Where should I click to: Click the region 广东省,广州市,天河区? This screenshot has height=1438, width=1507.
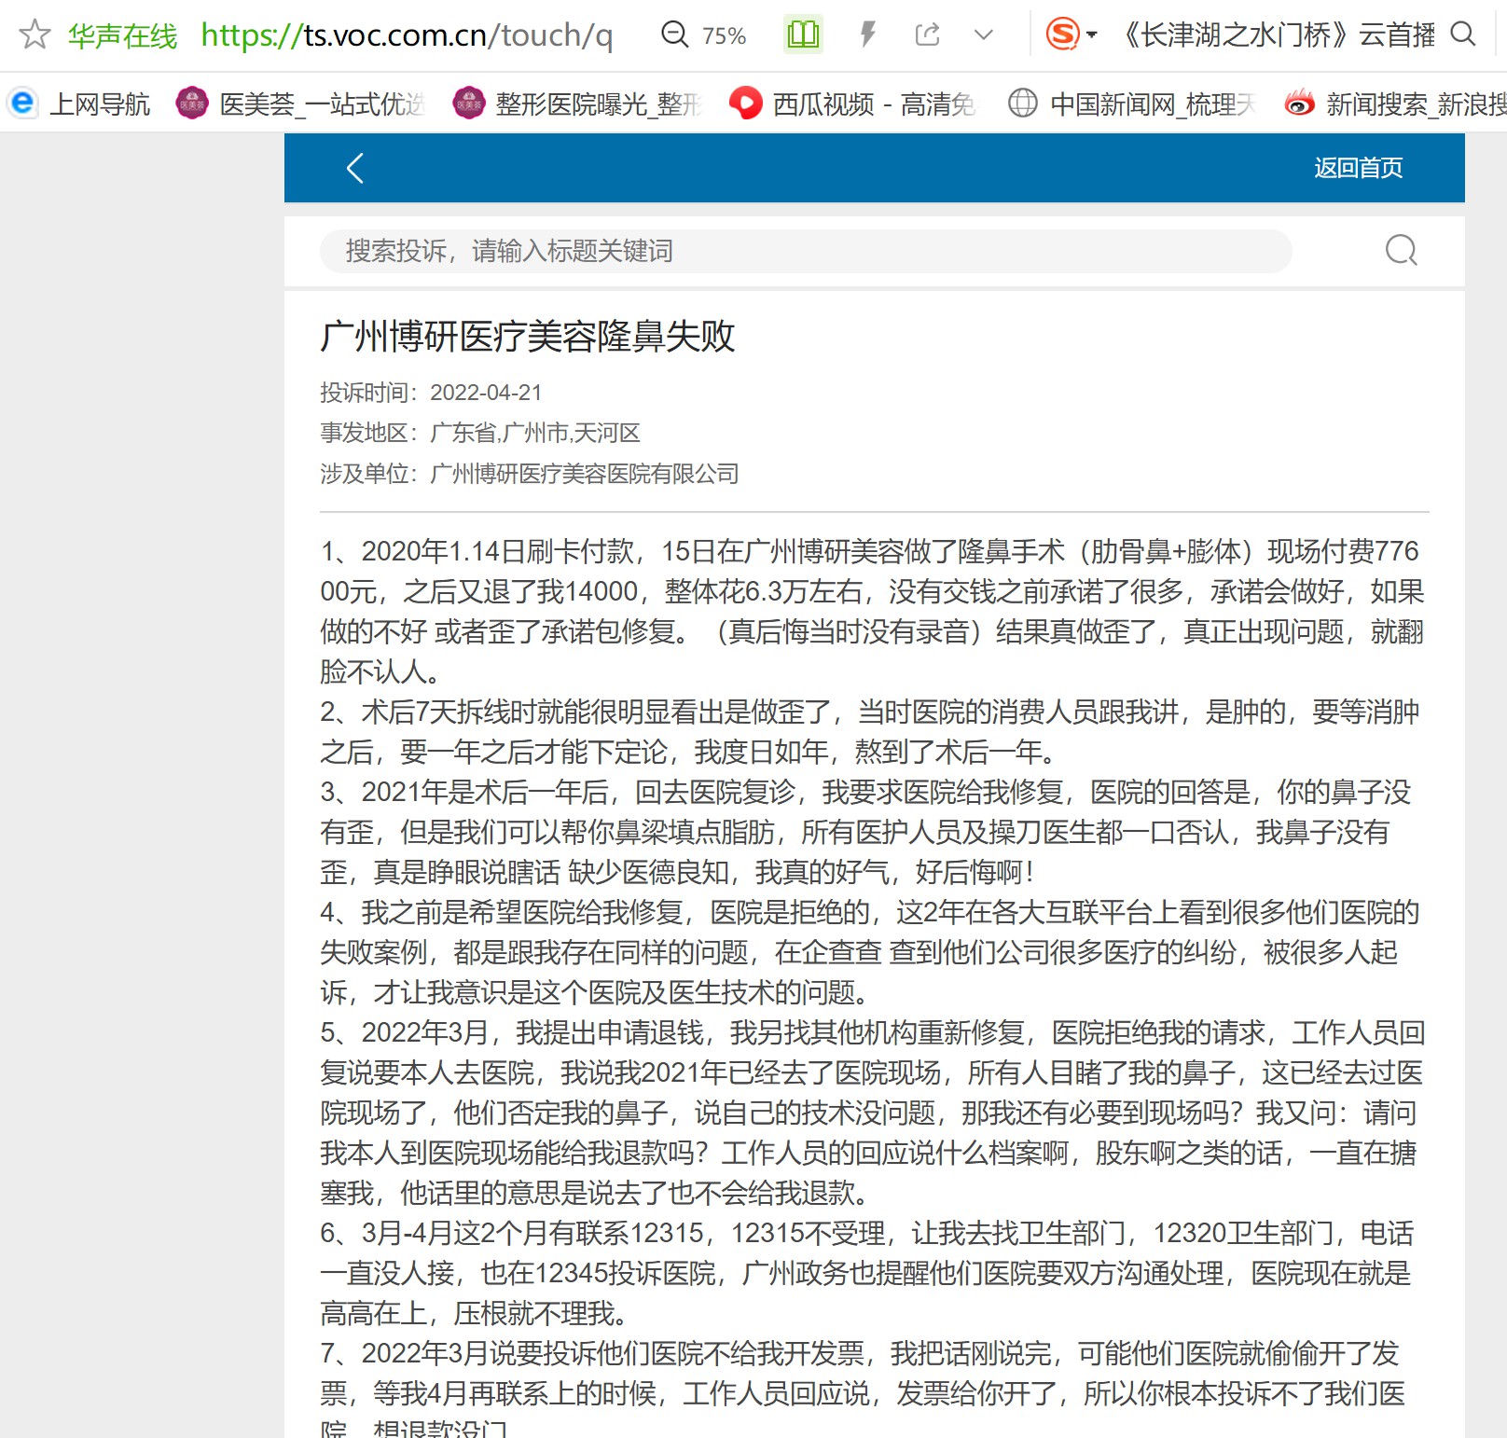pos(535,433)
